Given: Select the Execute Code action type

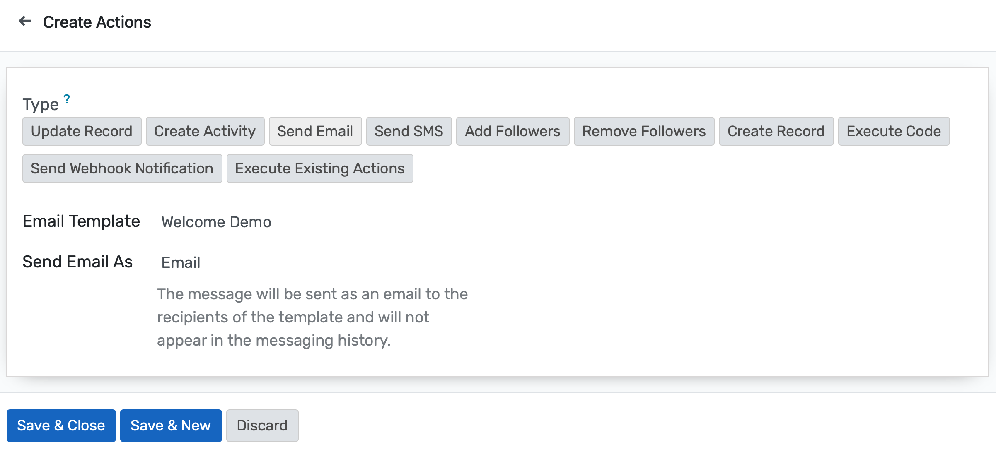Looking at the screenshot, I should (x=894, y=131).
